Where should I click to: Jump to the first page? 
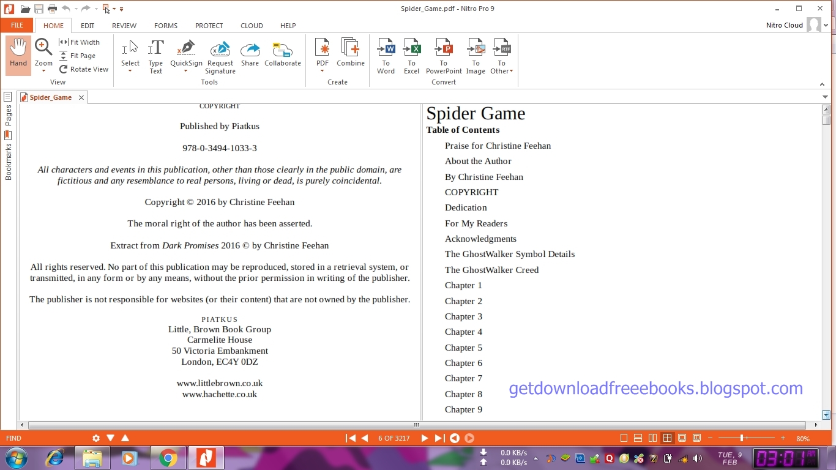pyautogui.click(x=351, y=438)
